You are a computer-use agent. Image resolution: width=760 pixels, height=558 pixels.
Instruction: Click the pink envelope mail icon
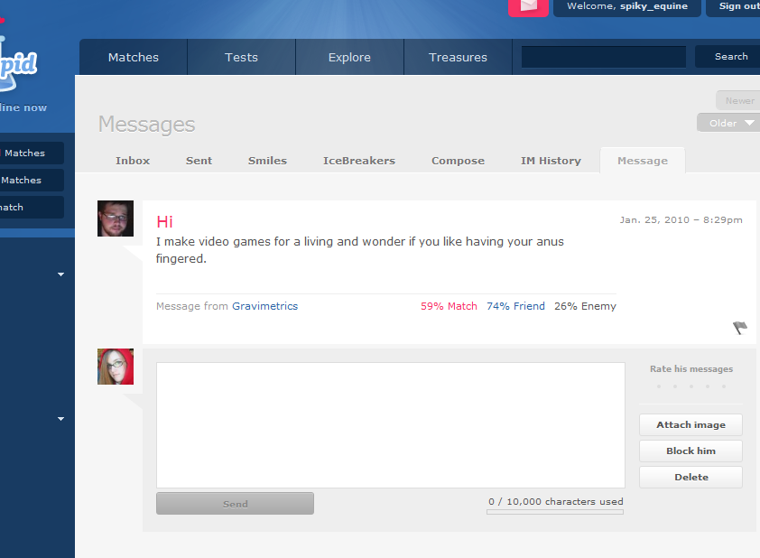528,6
